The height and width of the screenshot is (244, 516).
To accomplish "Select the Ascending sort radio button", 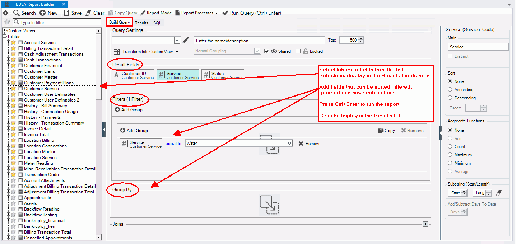I will 450,90.
